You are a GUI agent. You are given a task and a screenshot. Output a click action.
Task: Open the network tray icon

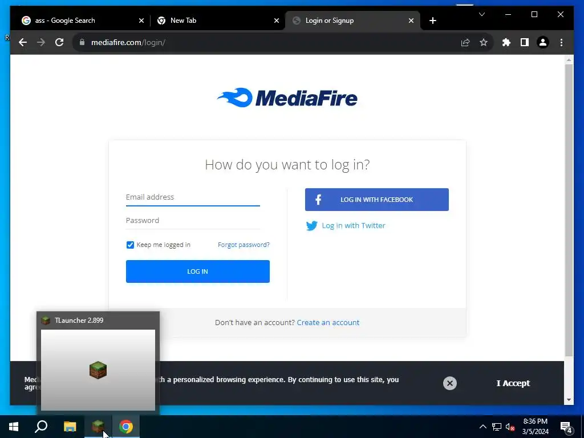(497, 427)
